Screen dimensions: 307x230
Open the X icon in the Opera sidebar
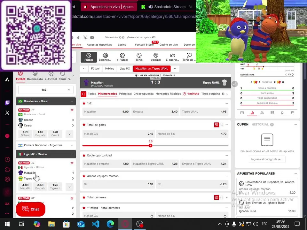pyautogui.click(x=7, y=113)
